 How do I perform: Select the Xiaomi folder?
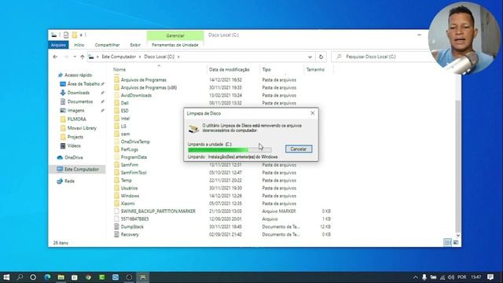coord(127,204)
